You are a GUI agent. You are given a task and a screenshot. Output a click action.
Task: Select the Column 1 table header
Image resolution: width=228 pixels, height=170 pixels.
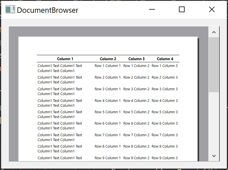pos(65,59)
